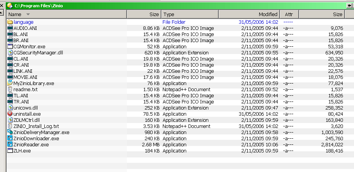
Task: Click the 1,003,590 byte size value
Action: click(332, 132)
